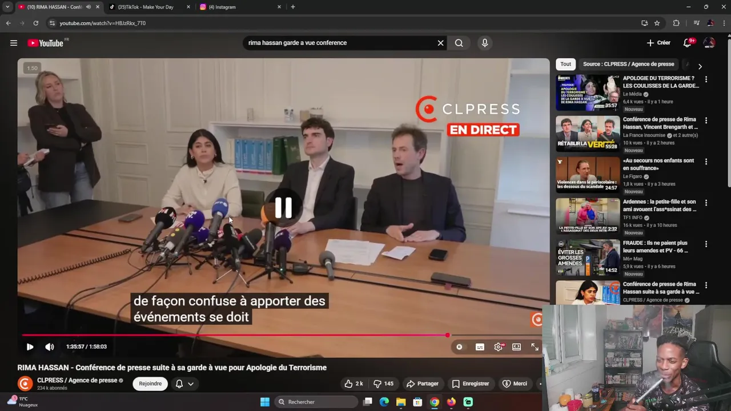Open options for Ardennes TF1 INFO video
The height and width of the screenshot is (411, 731).
click(x=706, y=203)
